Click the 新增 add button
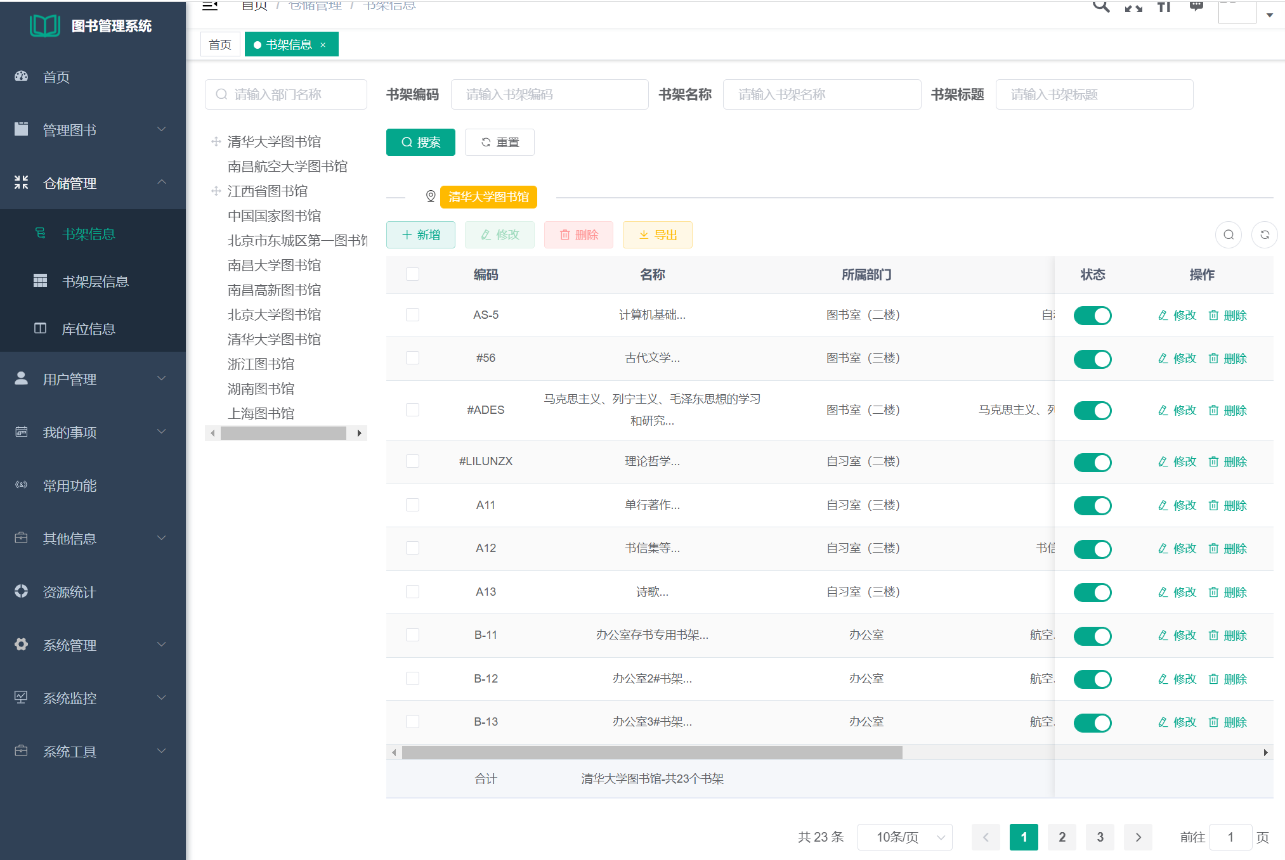 (421, 235)
